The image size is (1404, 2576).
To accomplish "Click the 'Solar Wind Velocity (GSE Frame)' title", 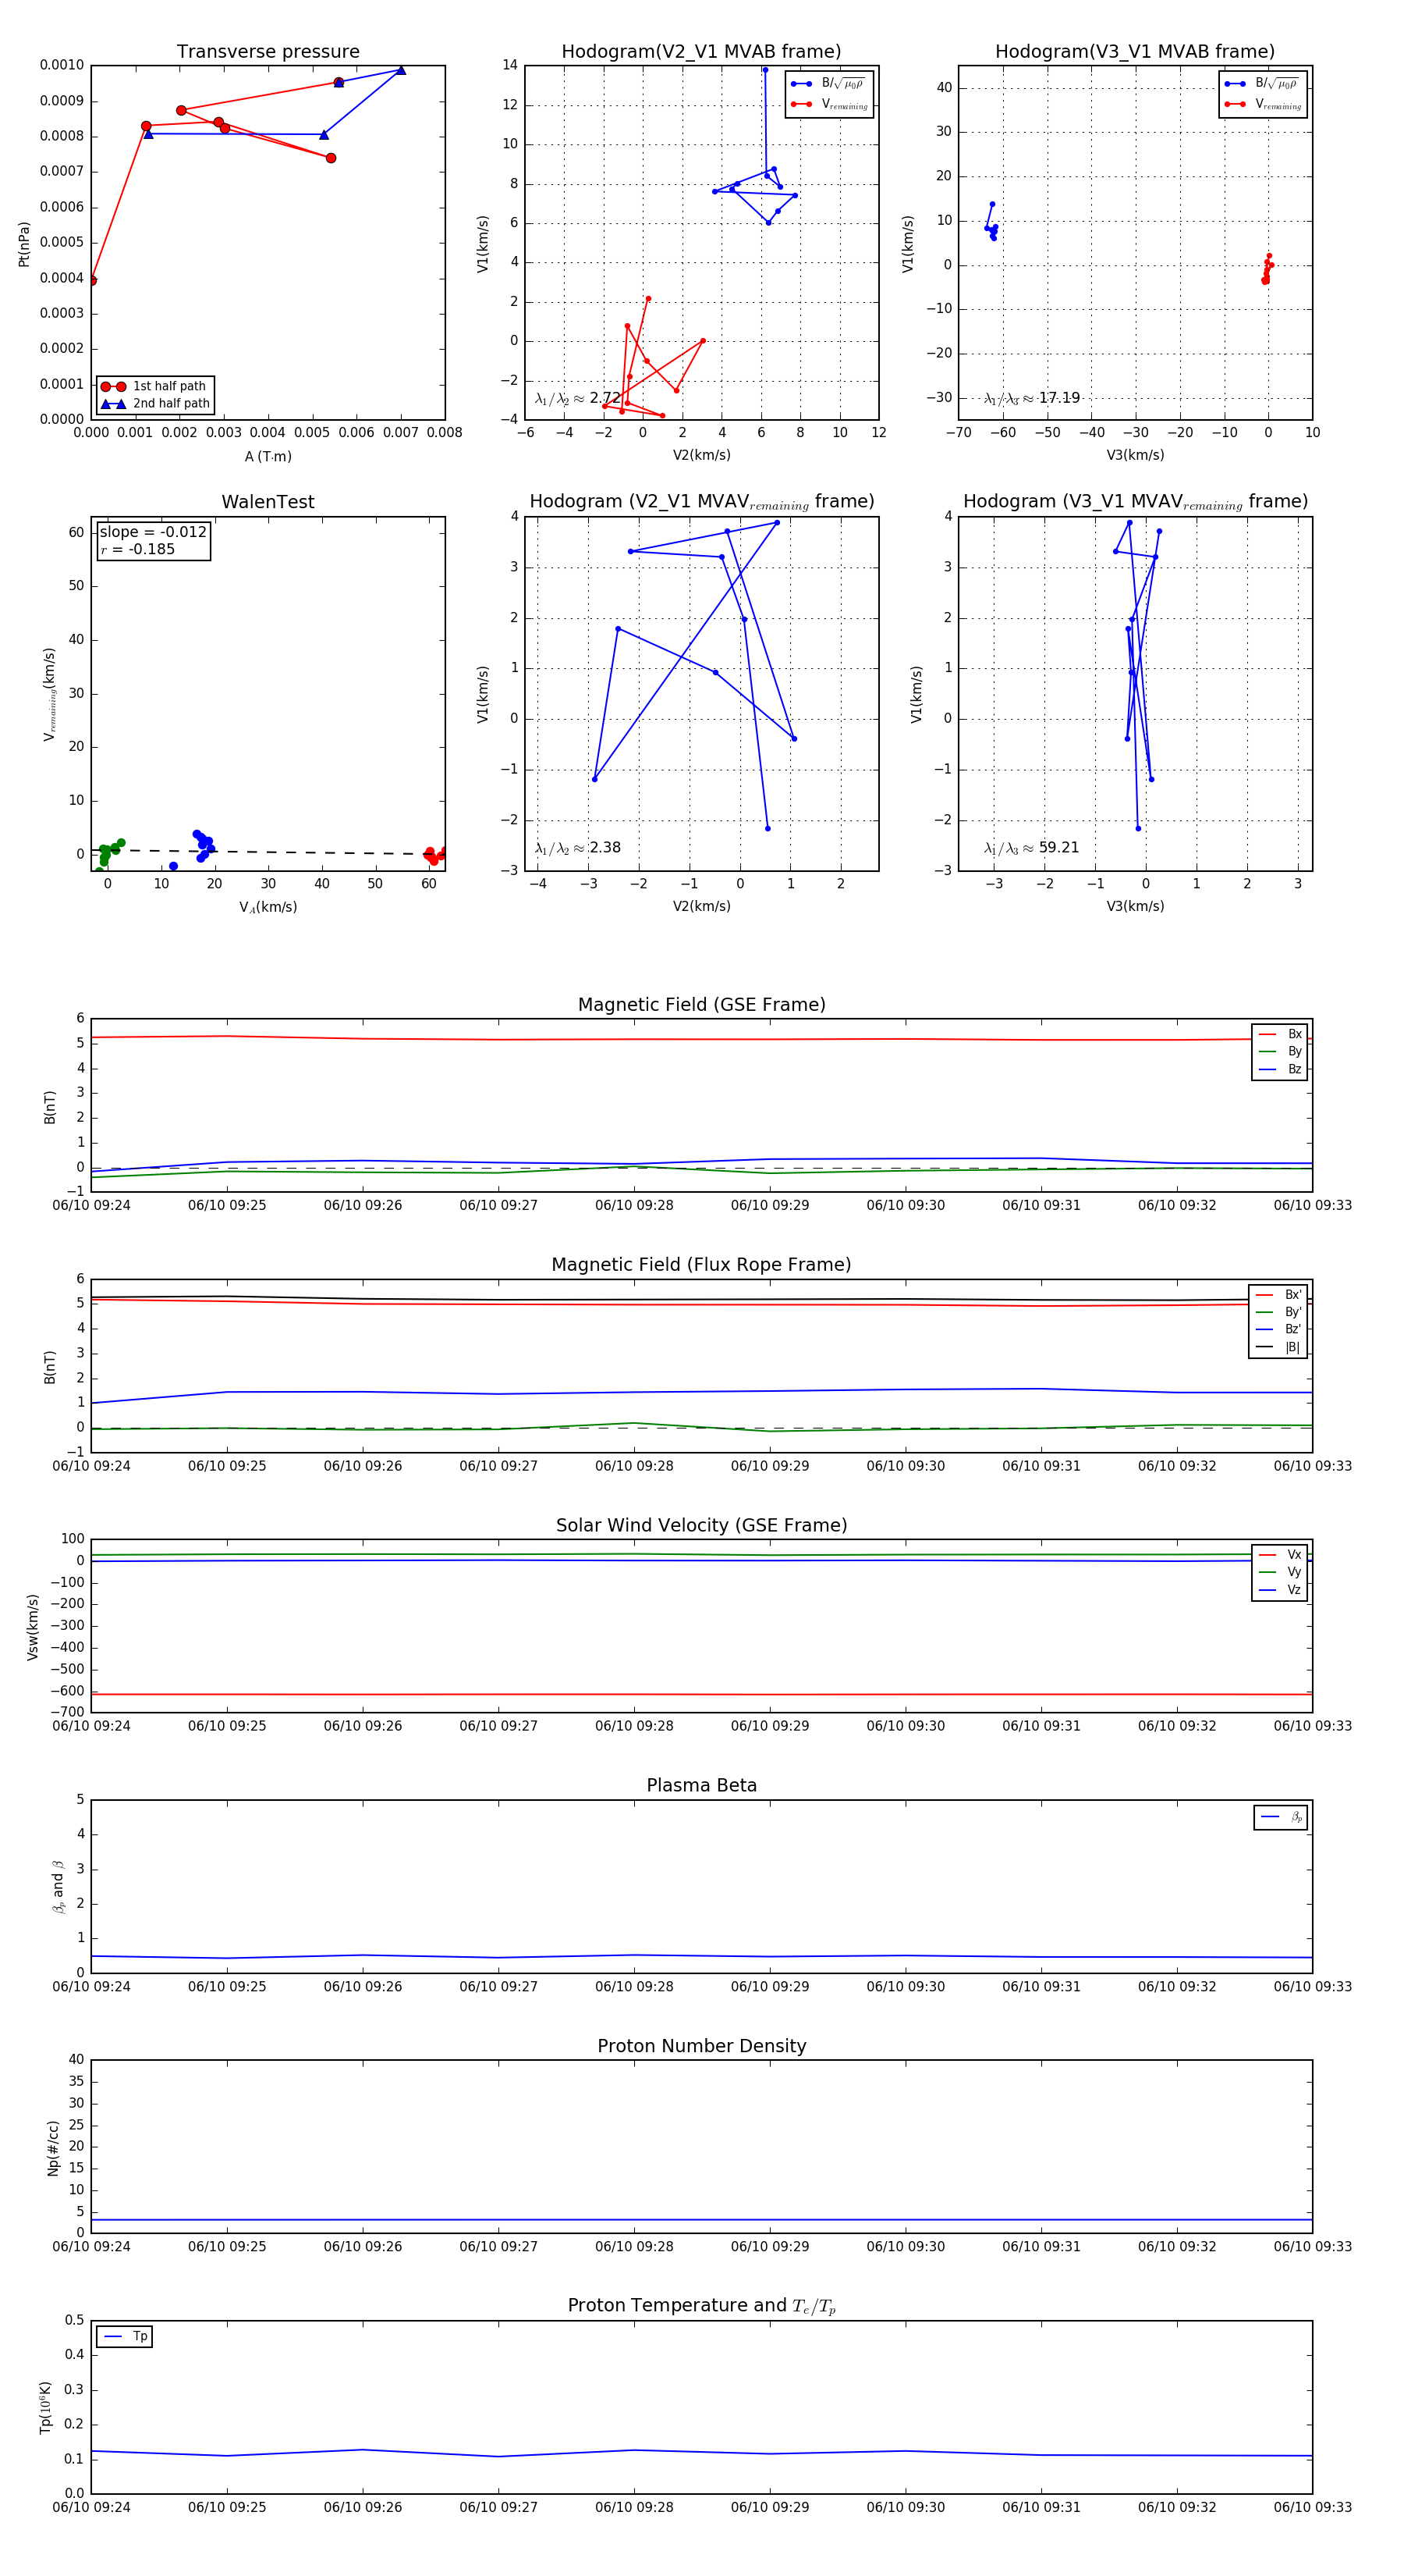I will pyautogui.click(x=701, y=1525).
